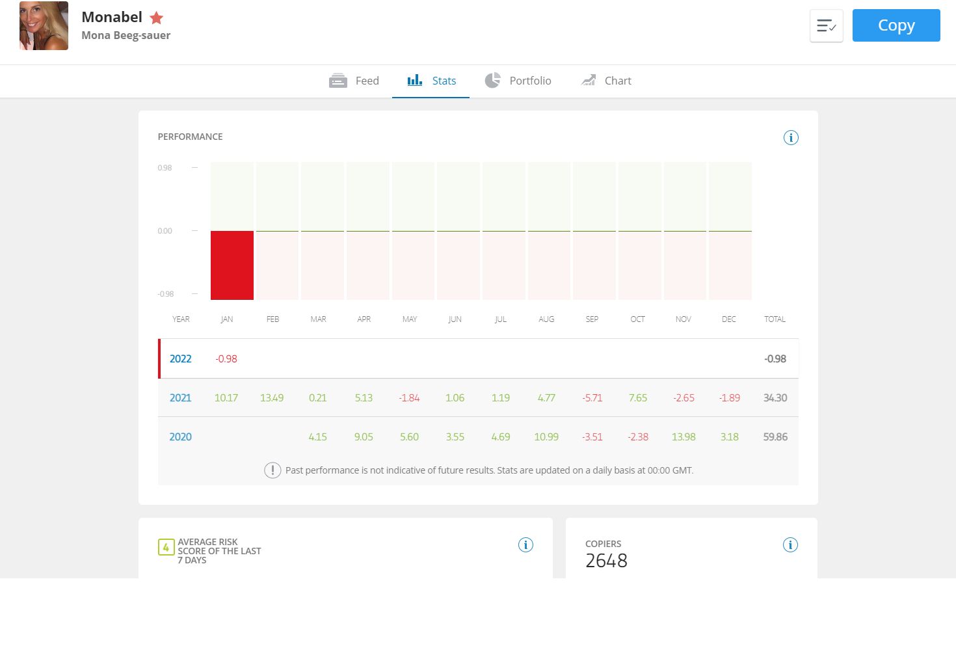Select the 2022 year row

[x=478, y=358]
